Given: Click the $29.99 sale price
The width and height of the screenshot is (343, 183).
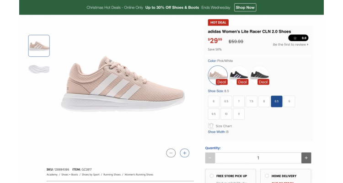Looking at the screenshot, I should [x=215, y=41].
